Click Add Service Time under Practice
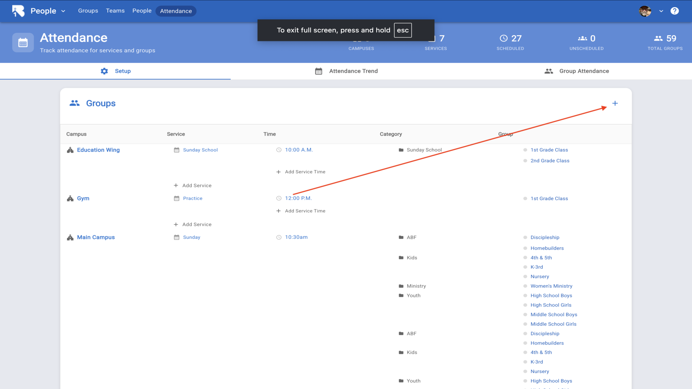The image size is (692, 389). tap(305, 211)
